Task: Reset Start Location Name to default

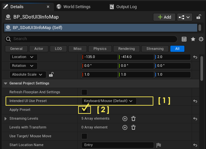Action: point(195,145)
